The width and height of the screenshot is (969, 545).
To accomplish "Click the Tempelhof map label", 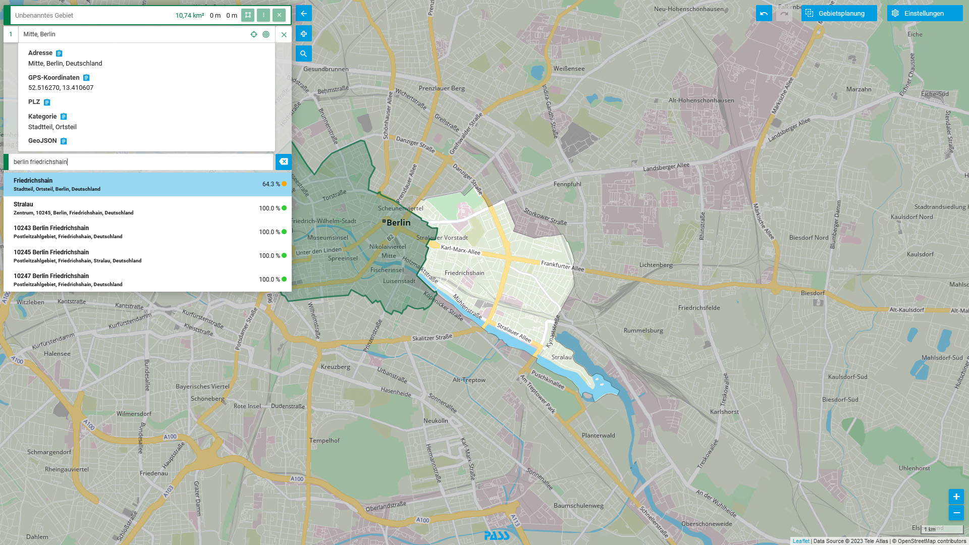I will coord(325,441).
